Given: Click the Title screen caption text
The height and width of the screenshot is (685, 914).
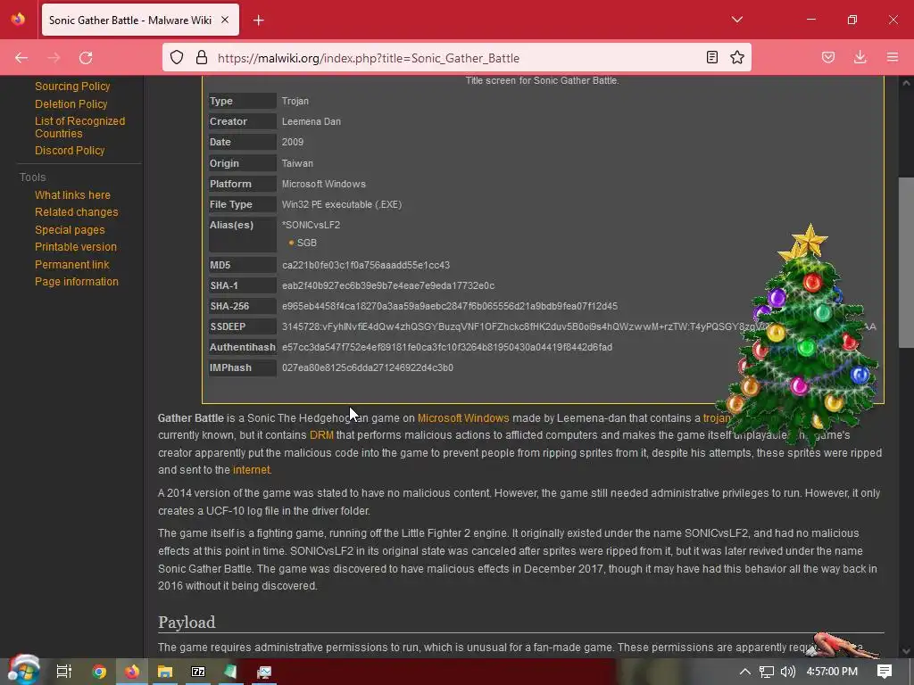Looking at the screenshot, I should pos(542,80).
